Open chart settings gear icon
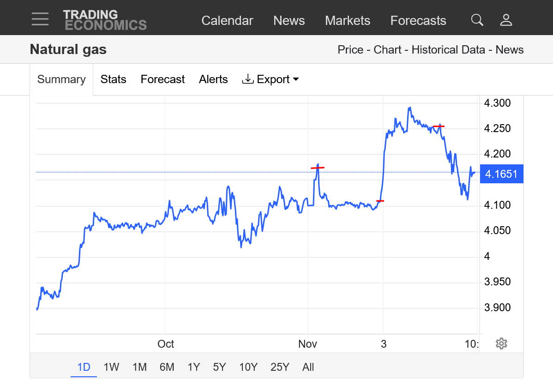Viewport: 553px width, 392px height. [x=501, y=344]
